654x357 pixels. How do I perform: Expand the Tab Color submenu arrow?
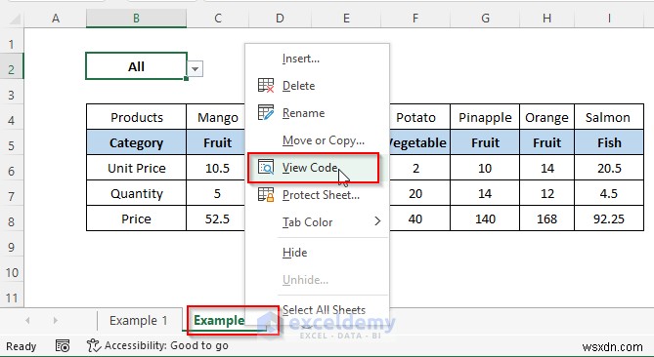tap(377, 221)
